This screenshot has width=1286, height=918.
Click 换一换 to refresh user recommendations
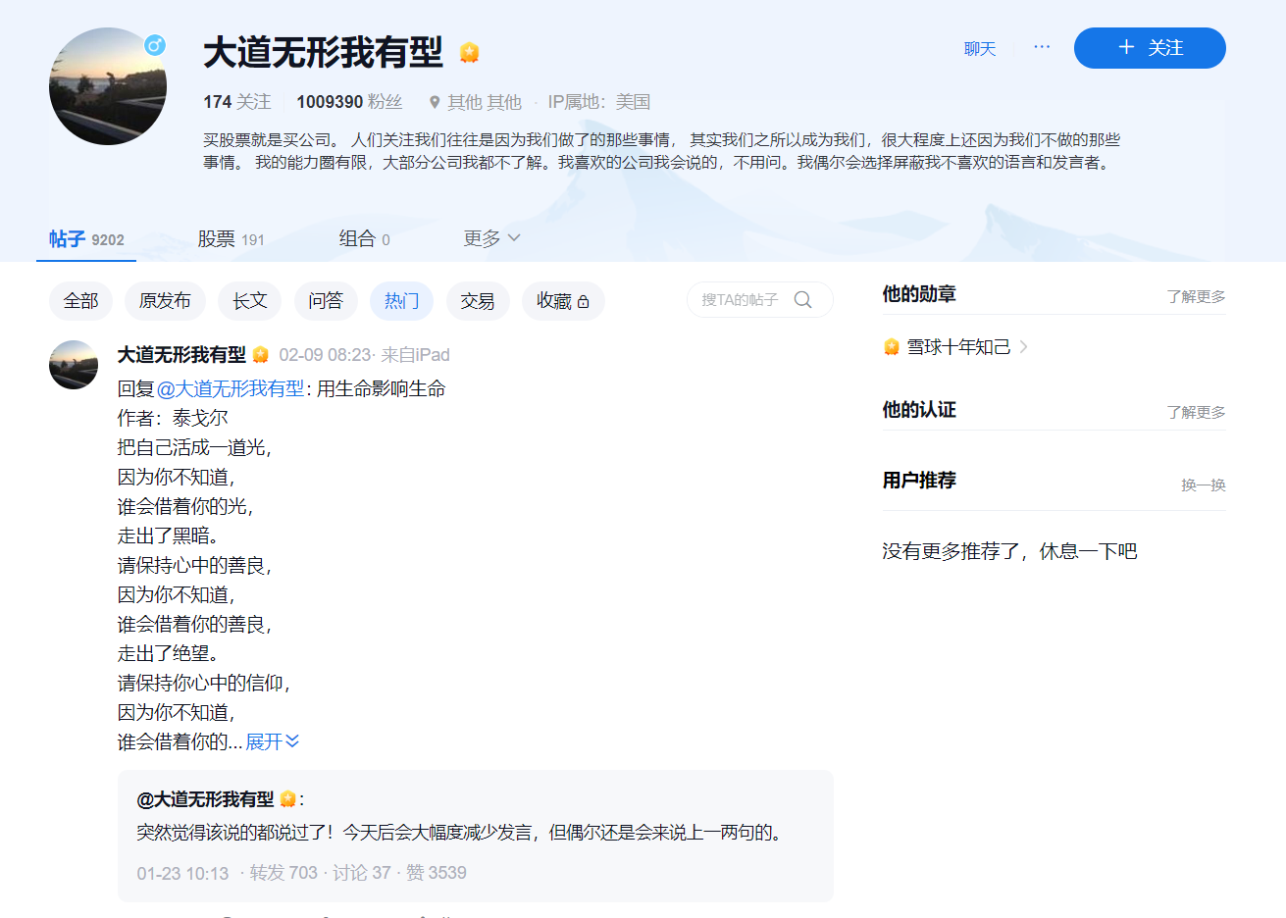coord(1204,484)
